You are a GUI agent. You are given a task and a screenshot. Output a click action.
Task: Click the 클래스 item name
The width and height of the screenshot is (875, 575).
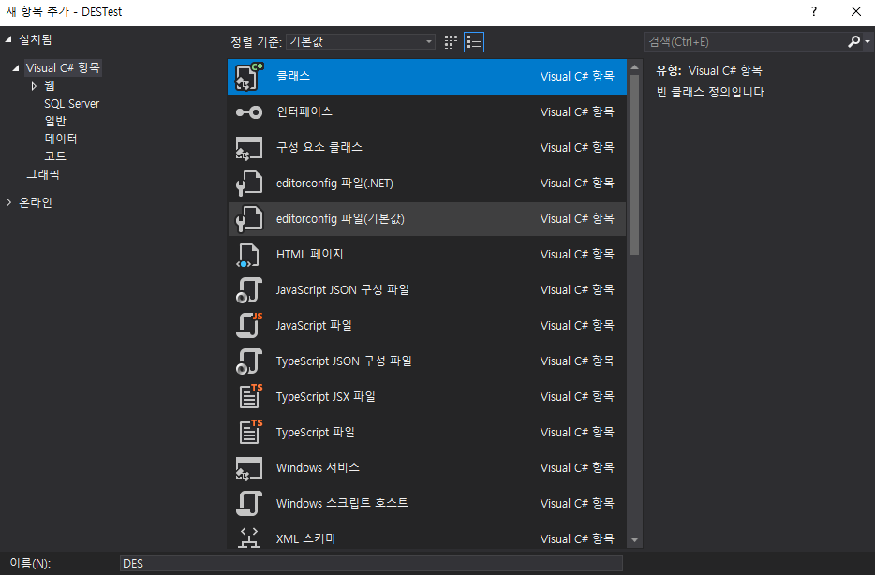click(x=293, y=77)
